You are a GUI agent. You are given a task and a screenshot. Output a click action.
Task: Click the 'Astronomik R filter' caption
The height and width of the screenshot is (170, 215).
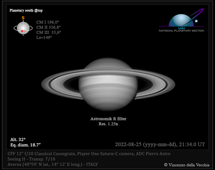(108, 119)
